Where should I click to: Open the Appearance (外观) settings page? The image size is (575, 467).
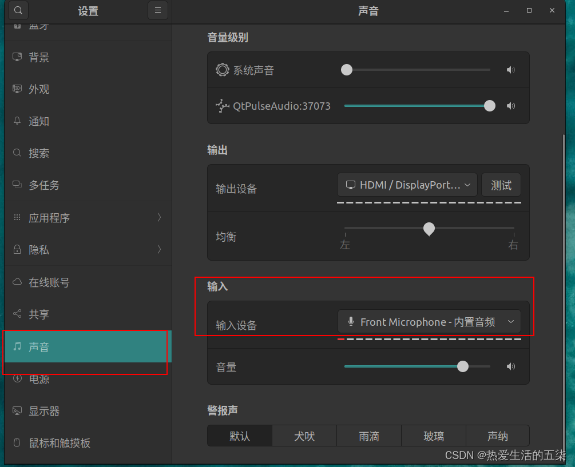[x=88, y=89]
